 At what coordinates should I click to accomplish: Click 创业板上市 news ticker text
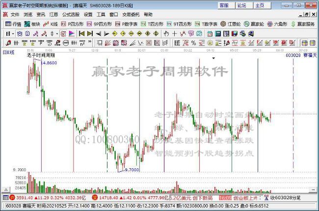pyautogui.click(x=245, y=198)
